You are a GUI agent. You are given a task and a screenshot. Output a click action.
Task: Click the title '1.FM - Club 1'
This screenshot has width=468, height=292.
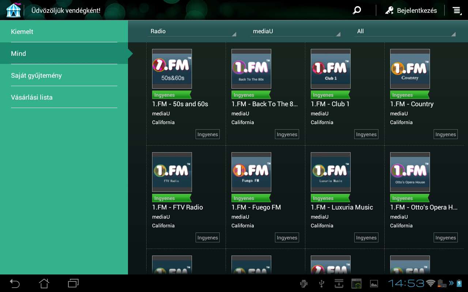(330, 104)
